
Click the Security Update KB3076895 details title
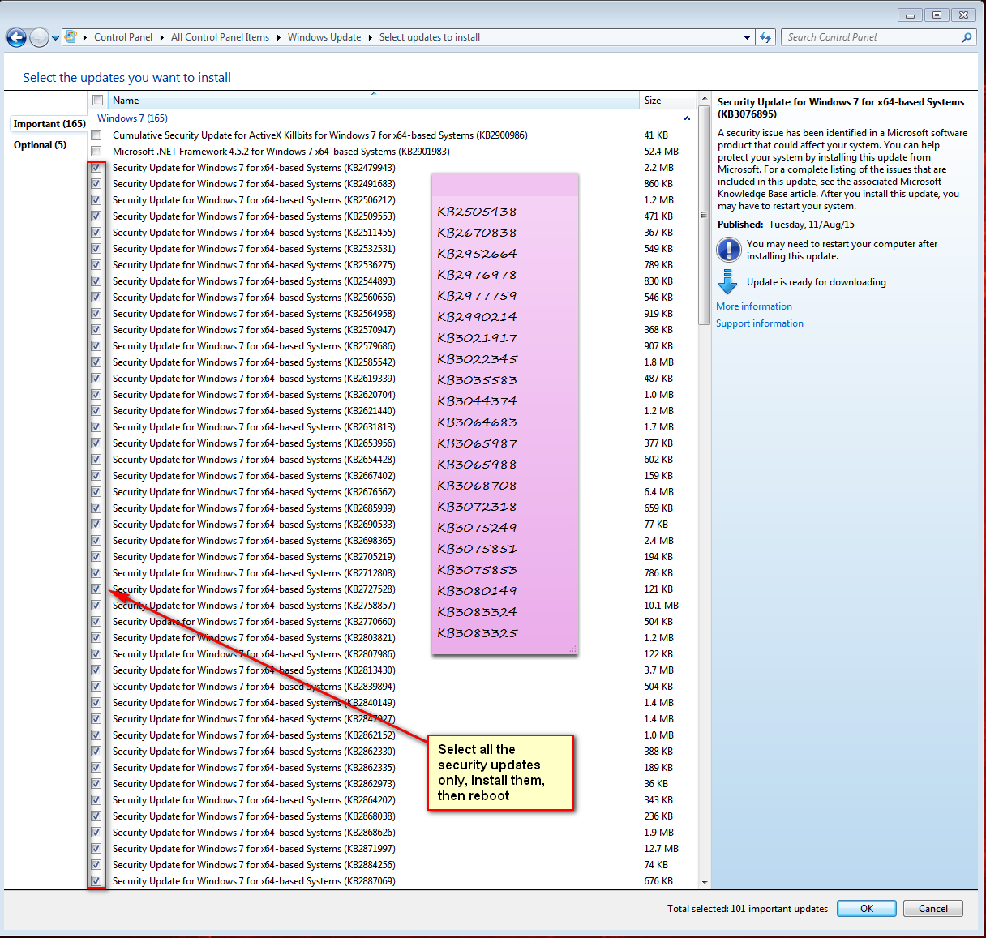tap(841, 108)
